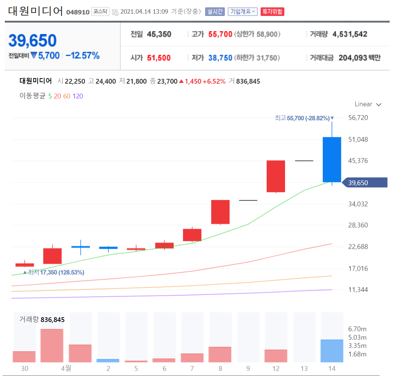
Task: Click the blue candlestick for the 14th
Action: click(332, 160)
